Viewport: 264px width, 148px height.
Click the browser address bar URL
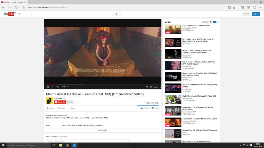pyautogui.click(x=47, y=7)
